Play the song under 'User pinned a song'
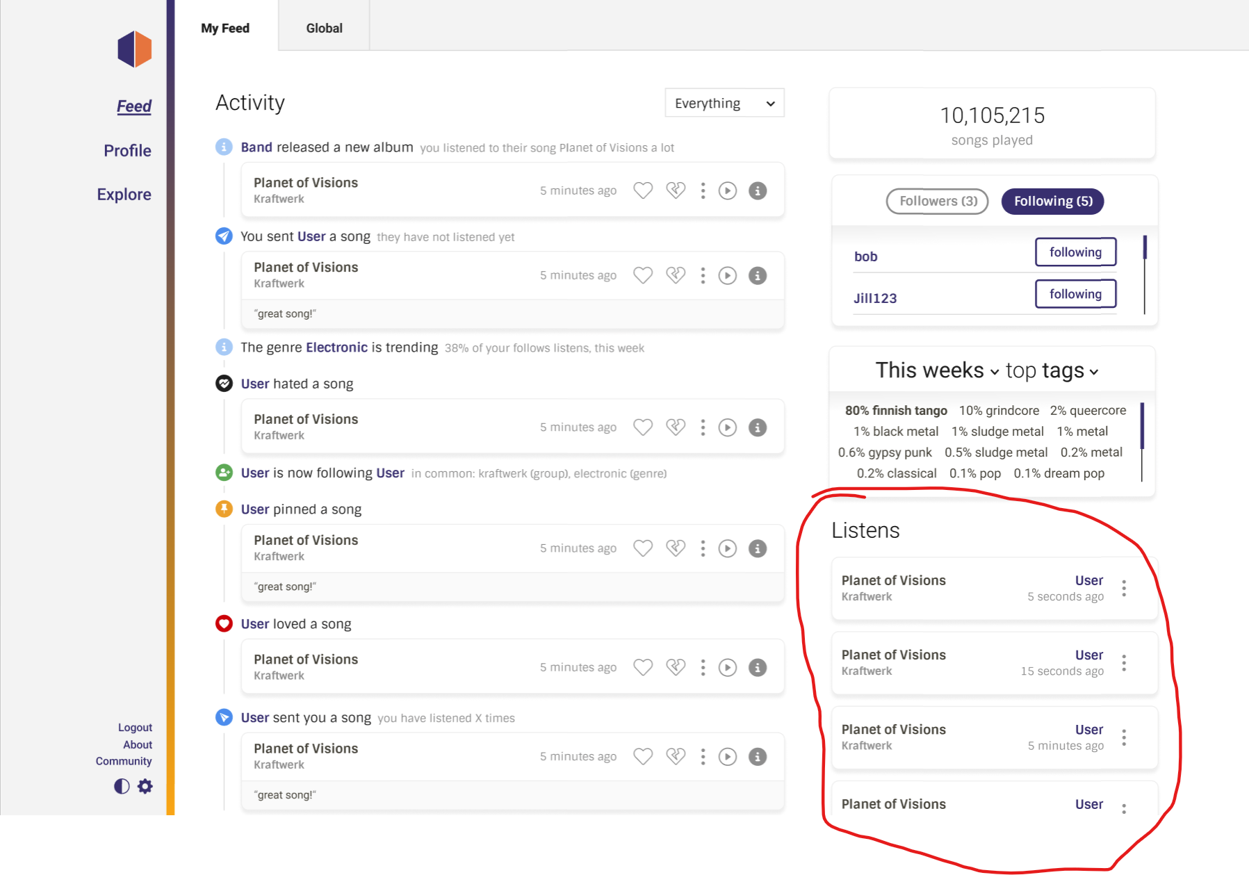 [728, 548]
